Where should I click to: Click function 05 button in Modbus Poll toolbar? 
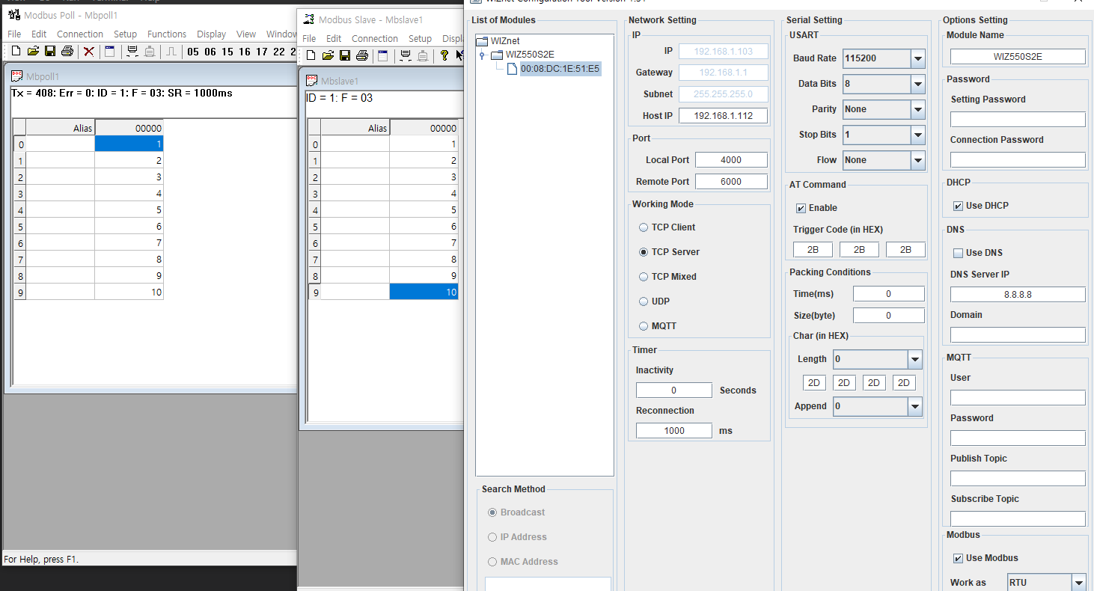pos(193,52)
